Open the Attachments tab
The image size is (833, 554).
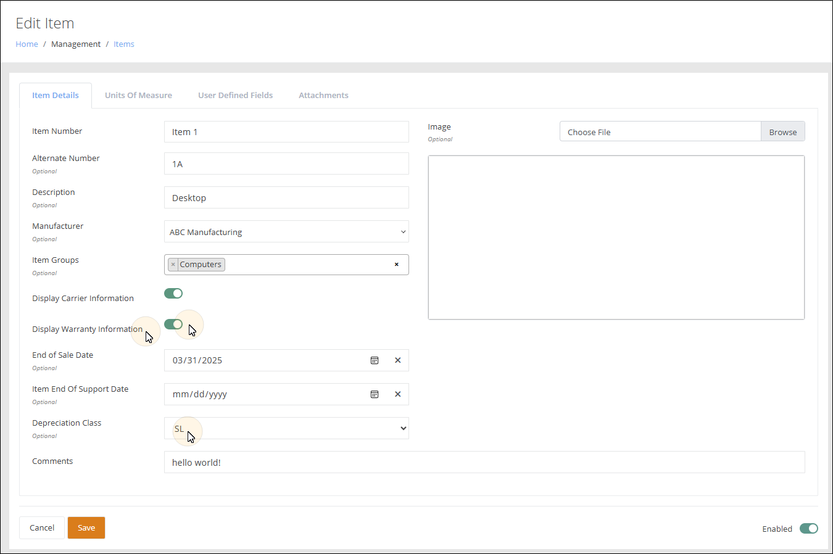(323, 95)
